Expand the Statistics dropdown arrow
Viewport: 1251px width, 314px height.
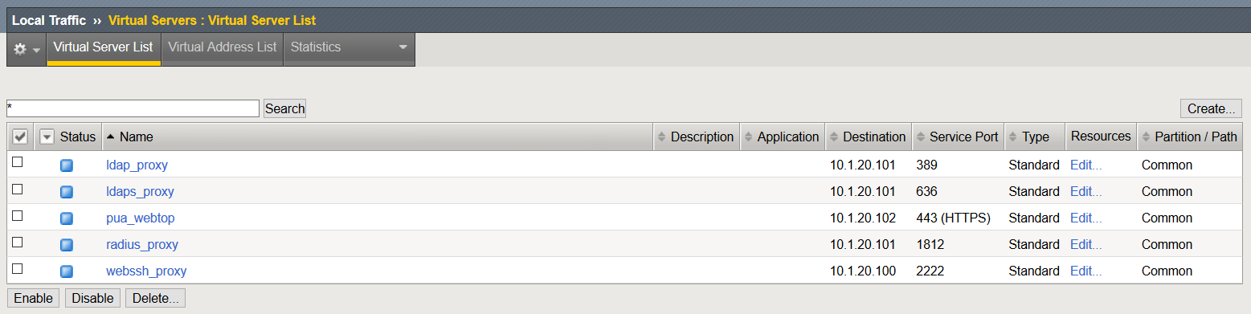point(403,47)
